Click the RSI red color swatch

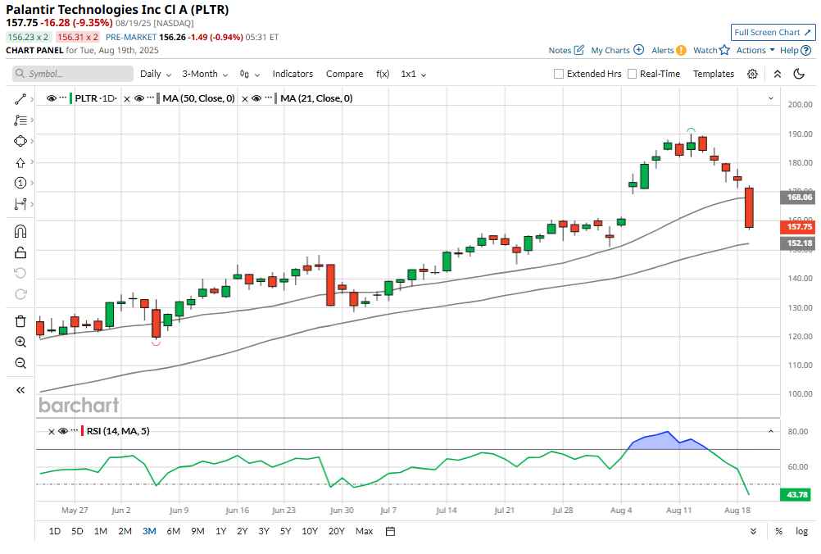[x=82, y=431]
